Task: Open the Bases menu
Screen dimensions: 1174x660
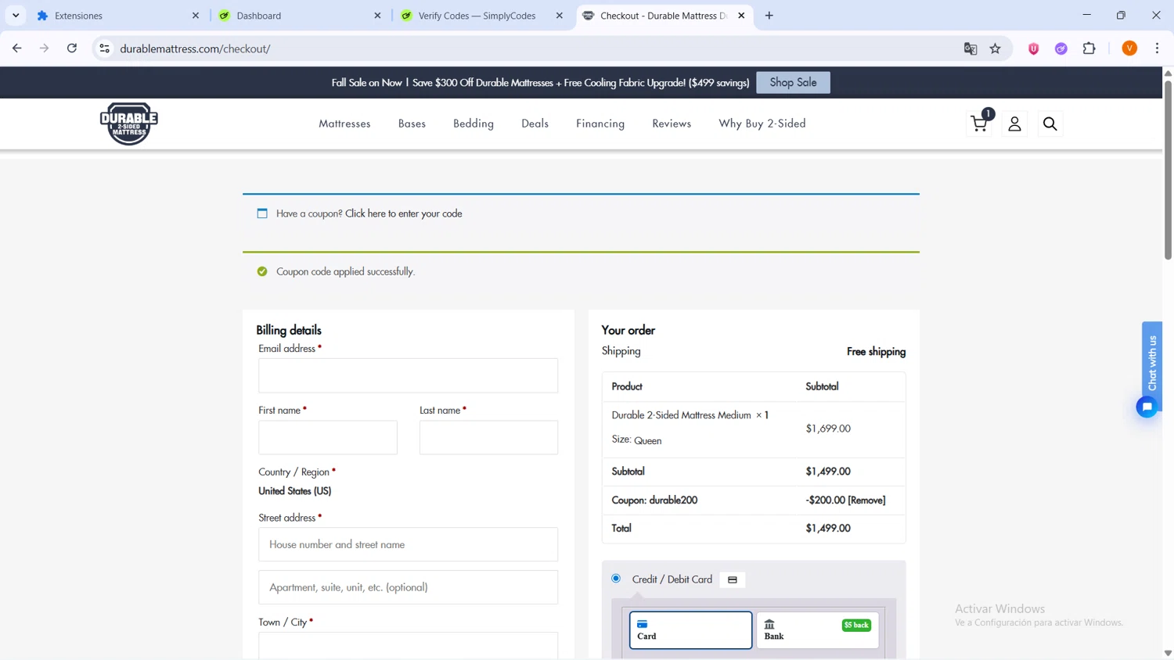Action: [412, 124]
